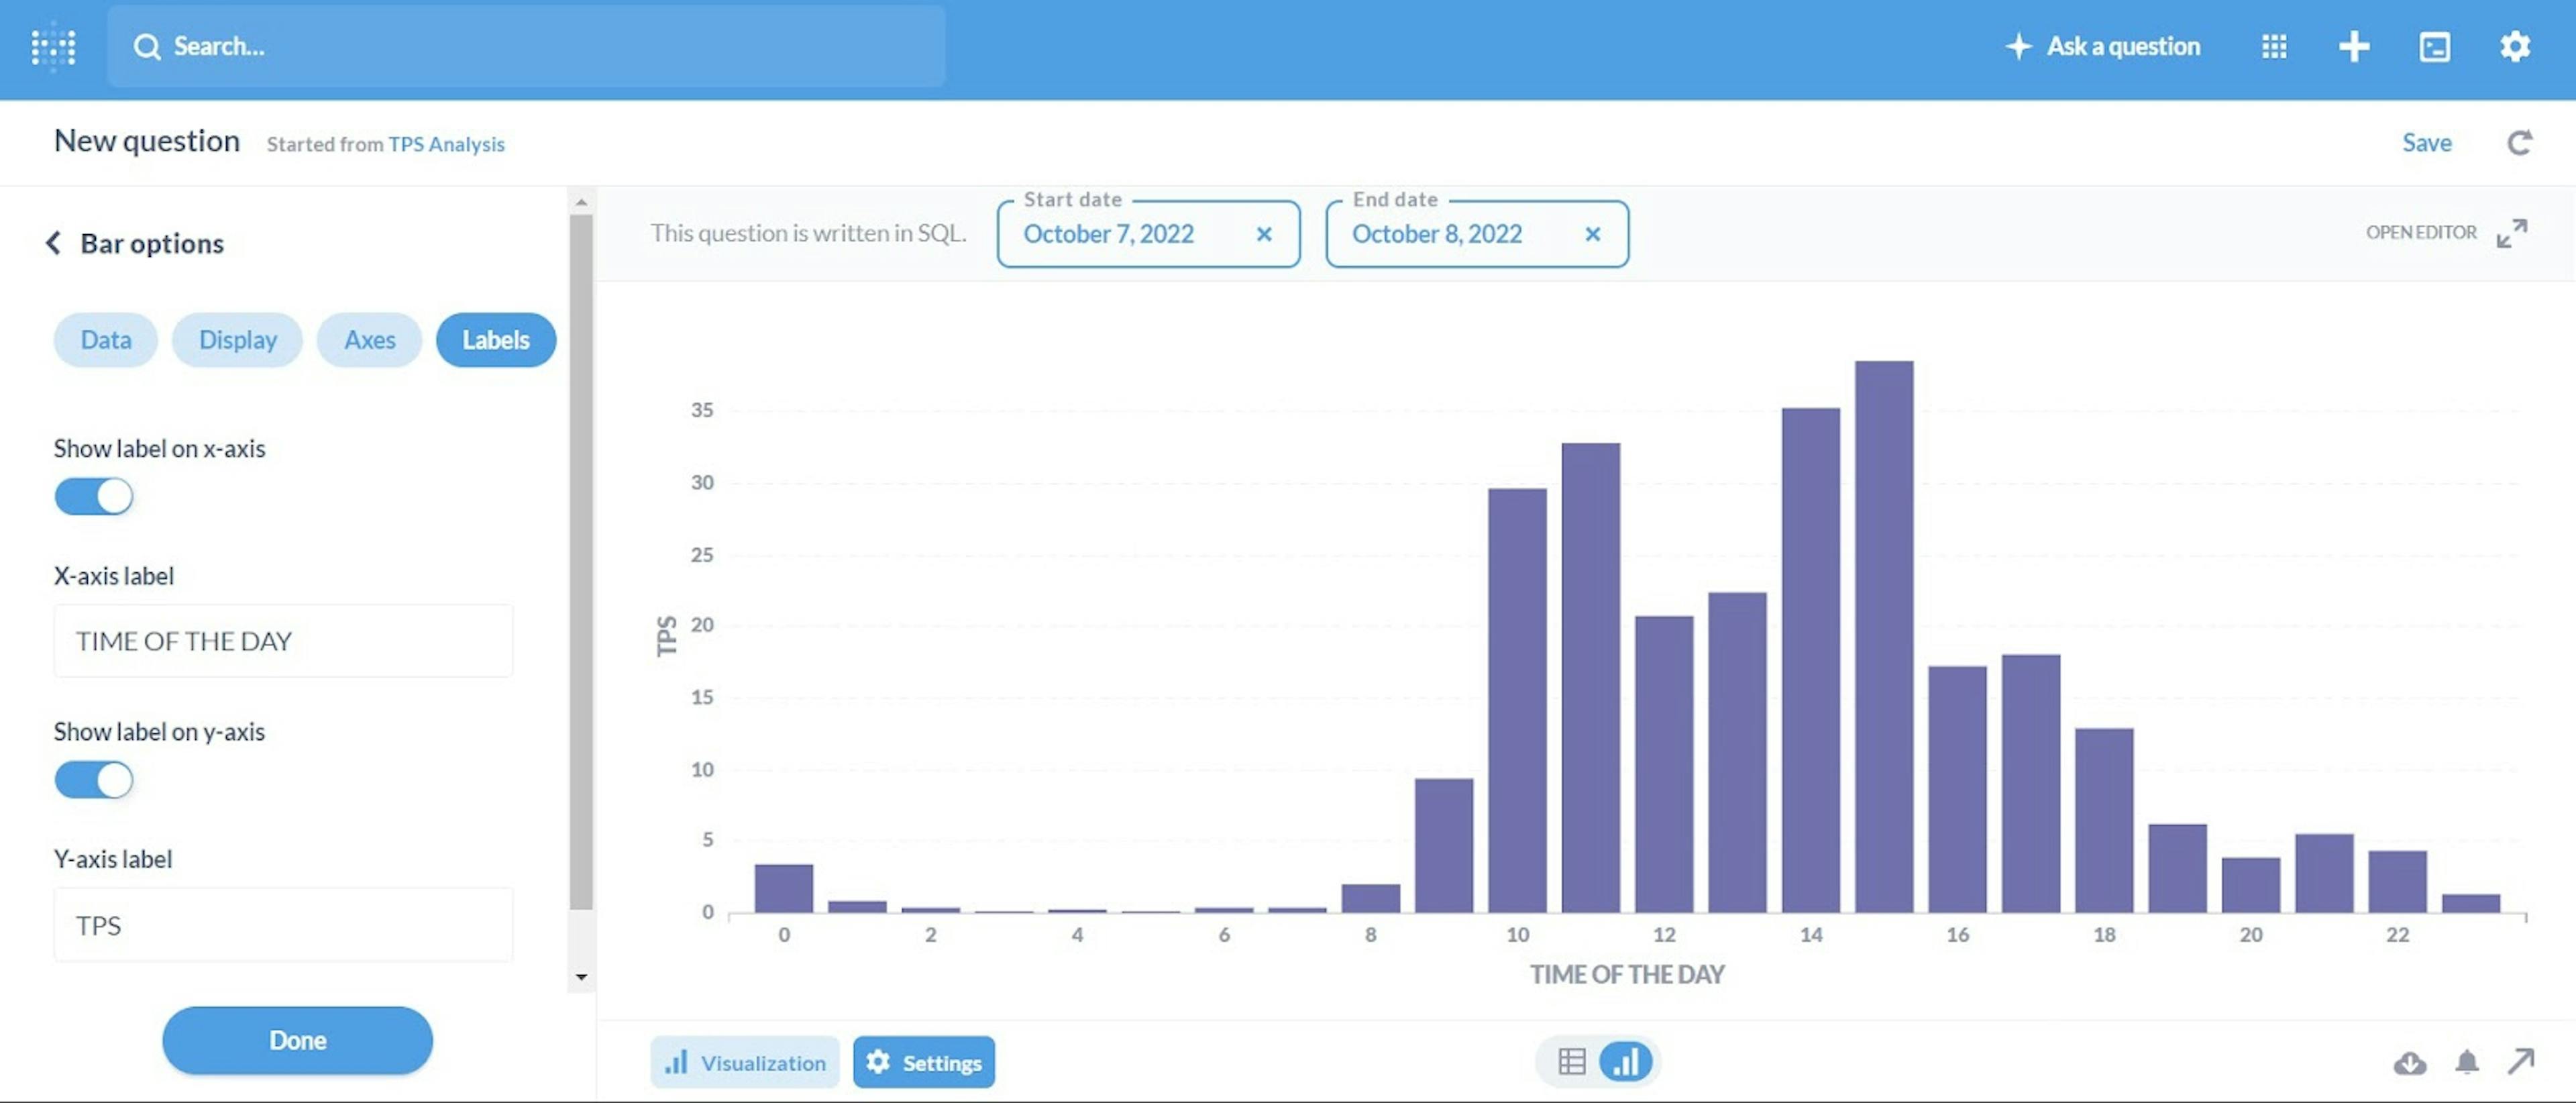The height and width of the screenshot is (1103, 2576).
Task: Expand the SQL editor with Open Editor
Action: tap(2444, 233)
